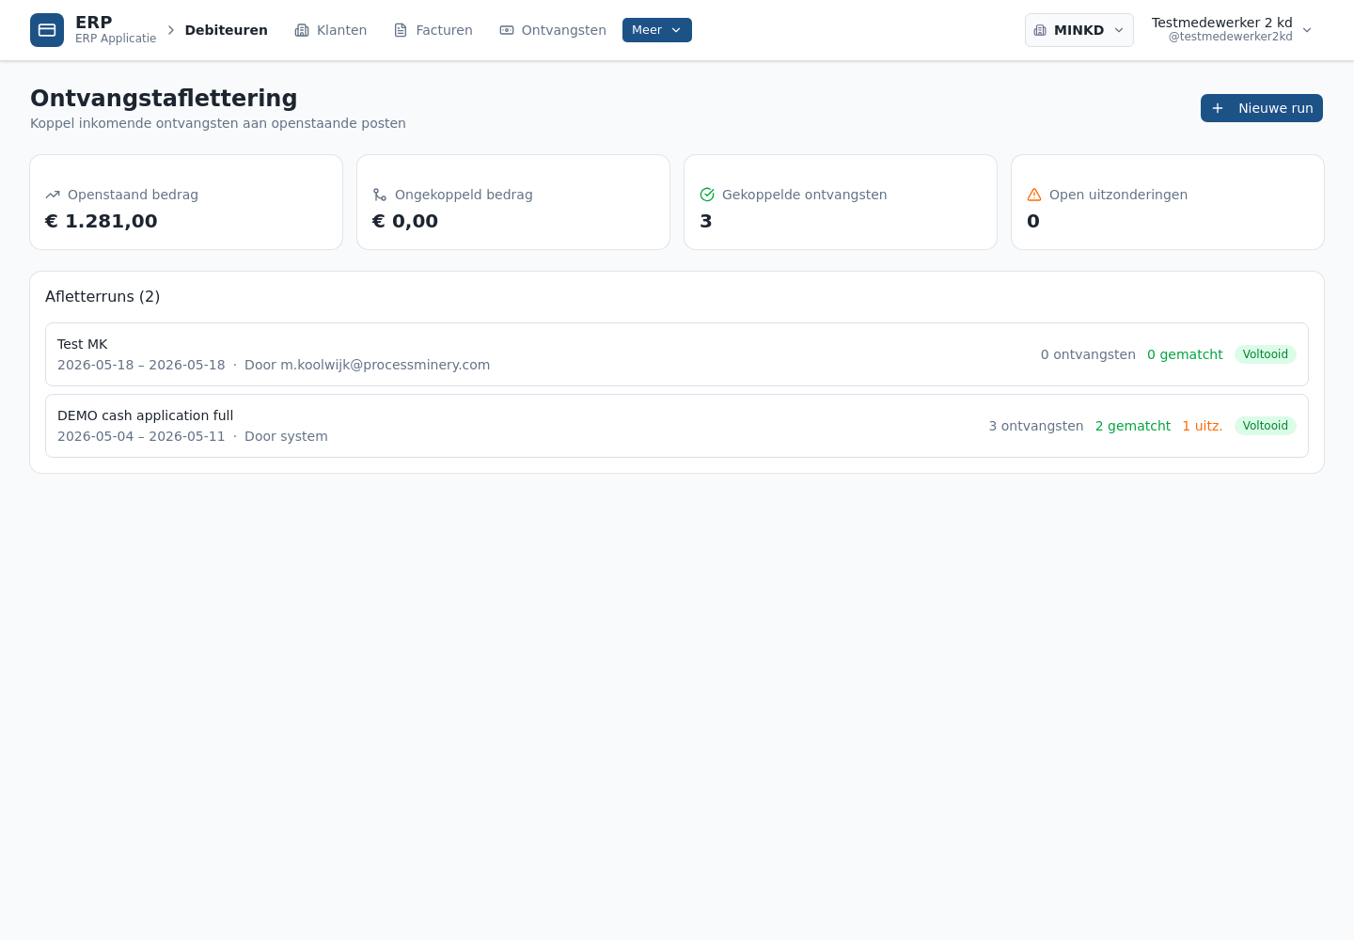The width and height of the screenshot is (1354, 940).
Task: Click the check-circle icon beside Gekoppelde ontvangsten
Action: pyautogui.click(x=707, y=195)
